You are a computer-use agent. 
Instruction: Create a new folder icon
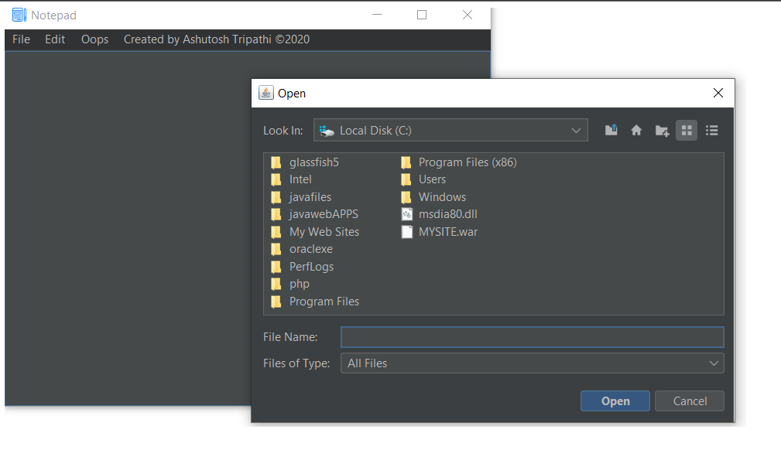pos(662,131)
